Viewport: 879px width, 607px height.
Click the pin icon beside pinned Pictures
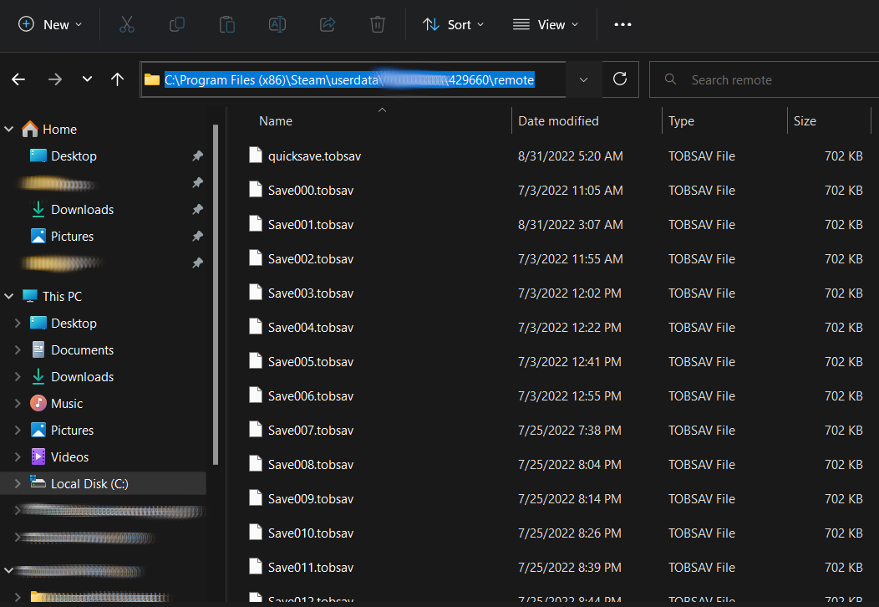(x=197, y=236)
